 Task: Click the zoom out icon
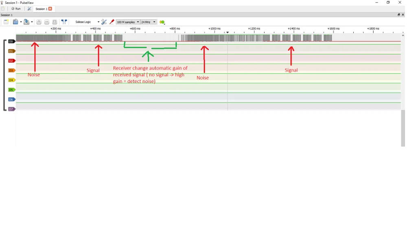pos(47,22)
